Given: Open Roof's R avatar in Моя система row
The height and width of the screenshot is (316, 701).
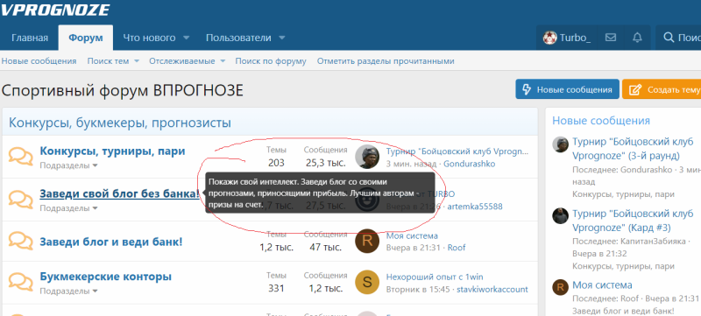Looking at the screenshot, I should pyautogui.click(x=367, y=241).
